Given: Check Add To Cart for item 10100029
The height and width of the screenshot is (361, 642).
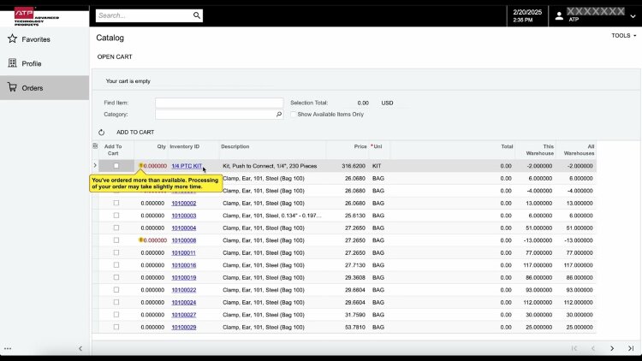Looking at the screenshot, I should pos(116,327).
